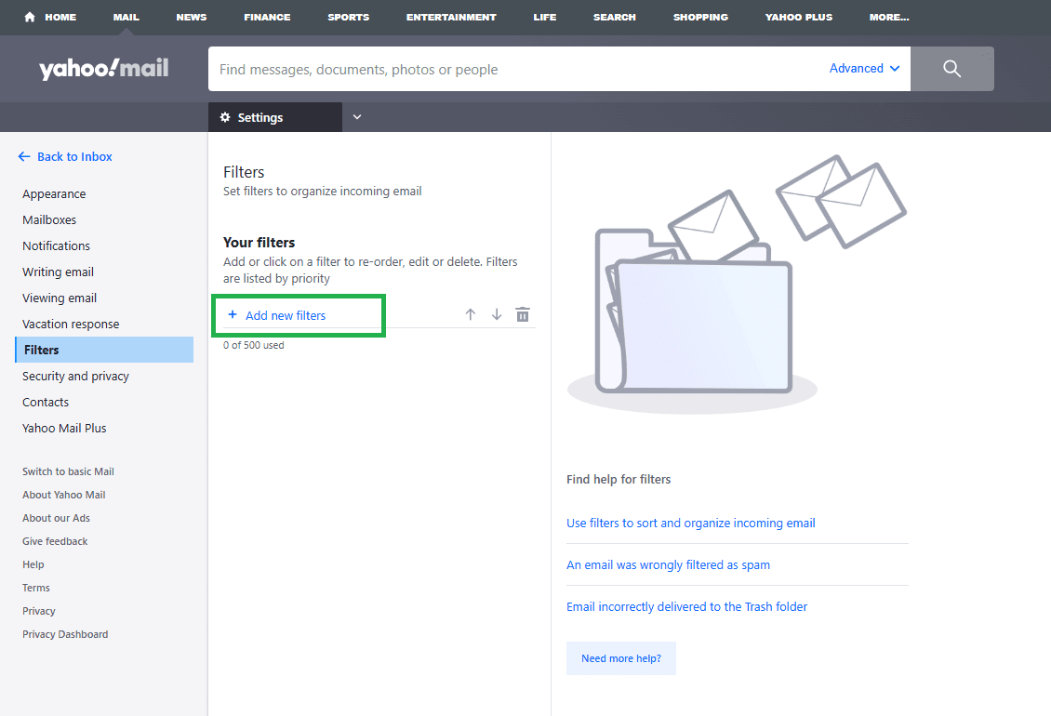Click the magnifier search button
Screen dimensions: 1051x716
point(951,69)
